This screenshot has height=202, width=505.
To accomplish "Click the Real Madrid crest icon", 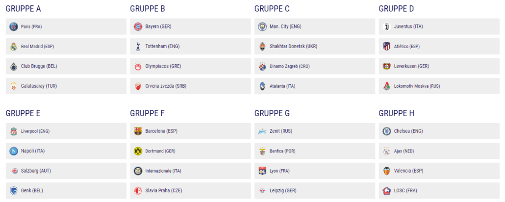I will click(x=14, y=47).
